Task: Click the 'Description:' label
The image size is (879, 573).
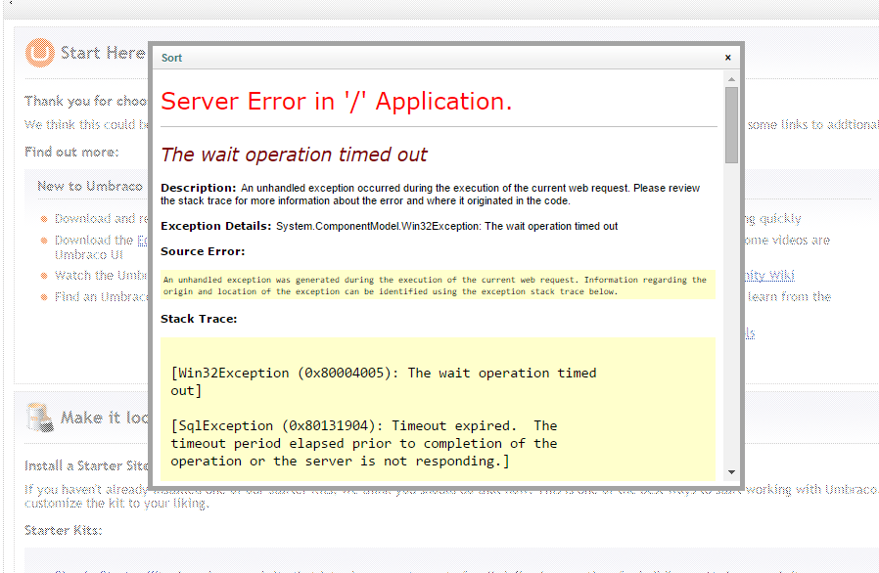Action: tap(199, 188)
